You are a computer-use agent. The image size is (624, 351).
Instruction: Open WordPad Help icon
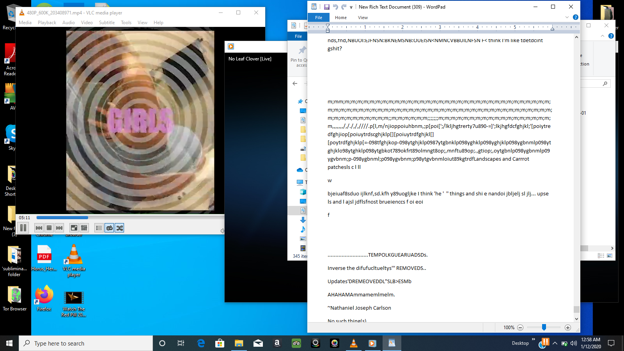pyautogui.click(x=575, y=17)
